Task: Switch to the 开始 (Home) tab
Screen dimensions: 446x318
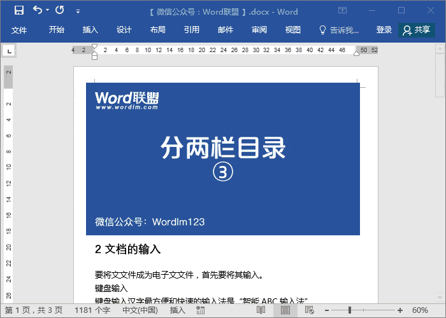Action: (56, 30)
